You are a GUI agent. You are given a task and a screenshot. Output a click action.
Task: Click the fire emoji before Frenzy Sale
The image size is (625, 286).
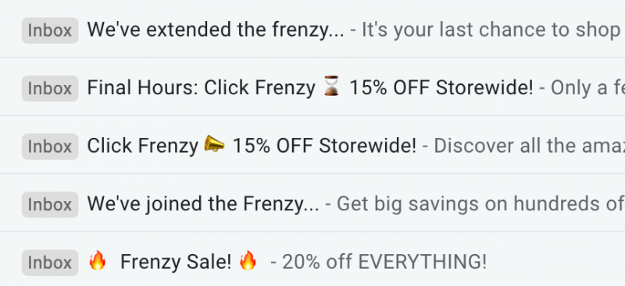coord(98,260)
